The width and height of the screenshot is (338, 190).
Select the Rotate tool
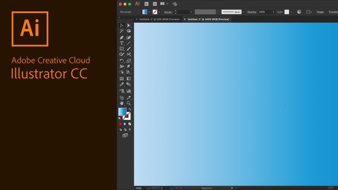point(122,61)
